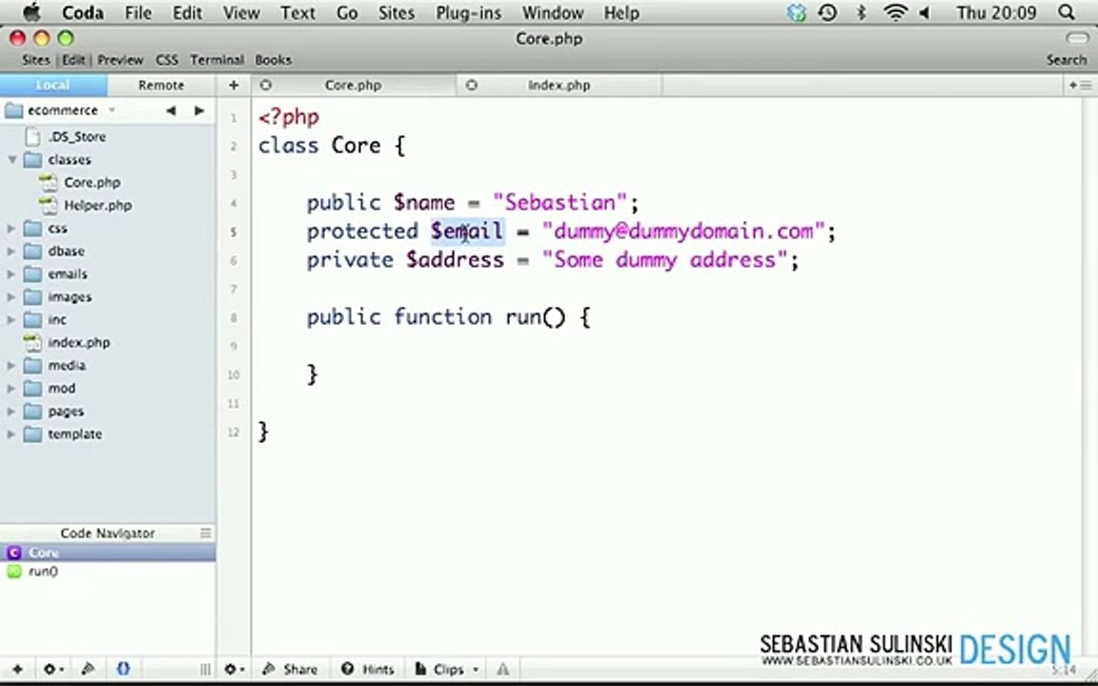Viewport: 1098px width, 686px height.
Task: Click the Search label in toolbar
Action: pos(1067,60)
